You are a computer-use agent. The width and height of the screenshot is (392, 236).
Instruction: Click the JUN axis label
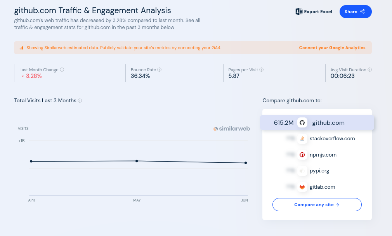(x=244, y=200)
